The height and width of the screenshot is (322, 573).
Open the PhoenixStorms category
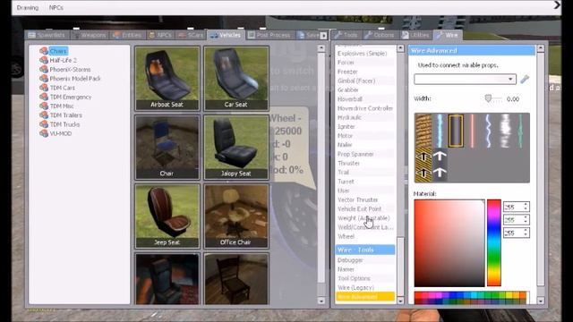pos(70,70)
